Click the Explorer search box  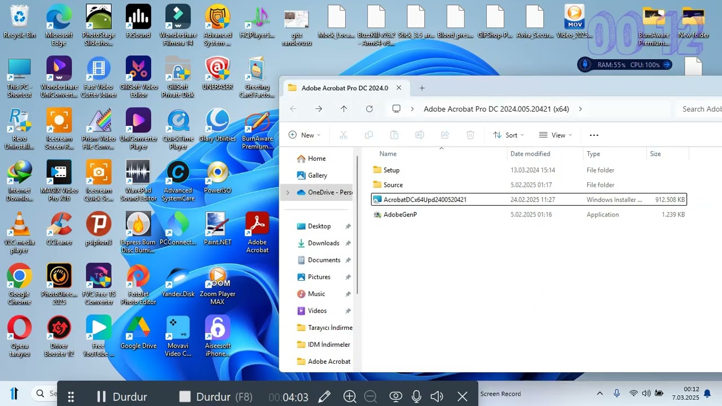pos(698,109)
